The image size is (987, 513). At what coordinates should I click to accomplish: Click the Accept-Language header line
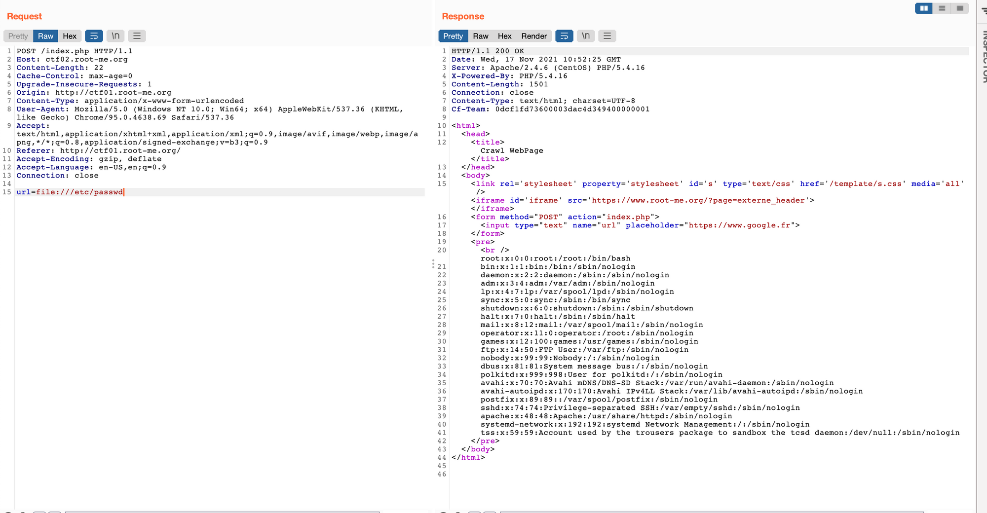point(91,167)
